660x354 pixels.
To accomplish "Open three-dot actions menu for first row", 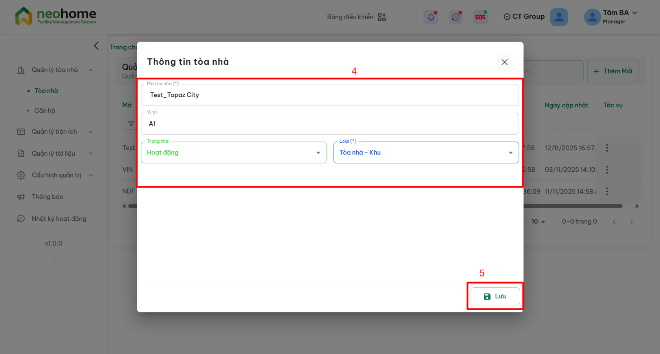I will 607,148.
